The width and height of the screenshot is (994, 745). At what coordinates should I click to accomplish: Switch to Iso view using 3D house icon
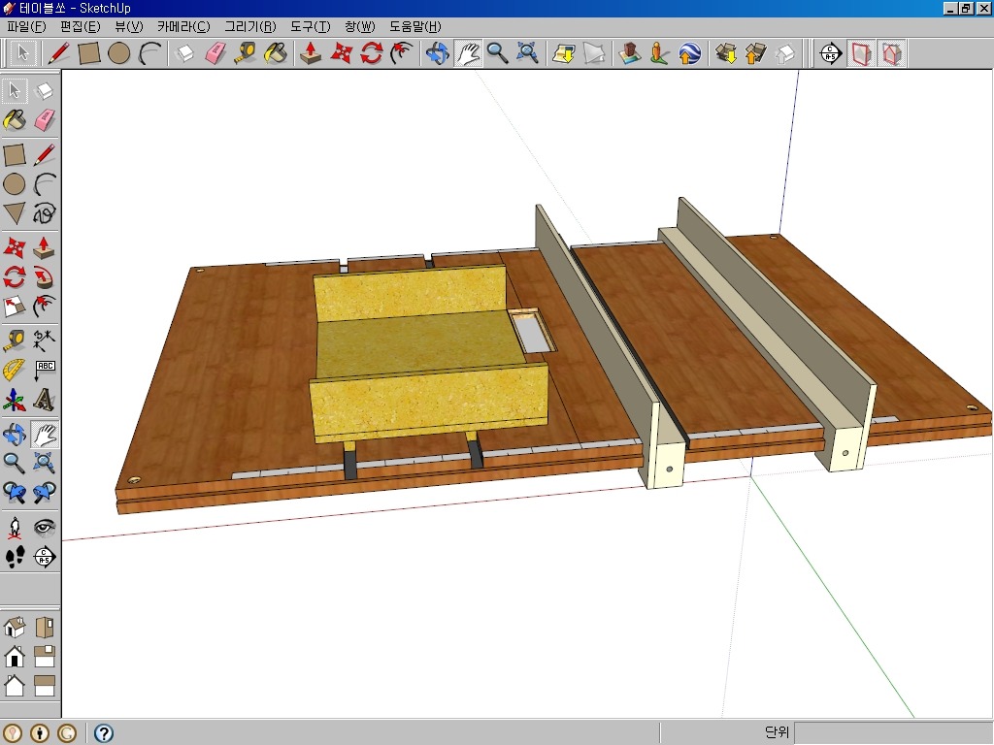(x=15, y=628)
